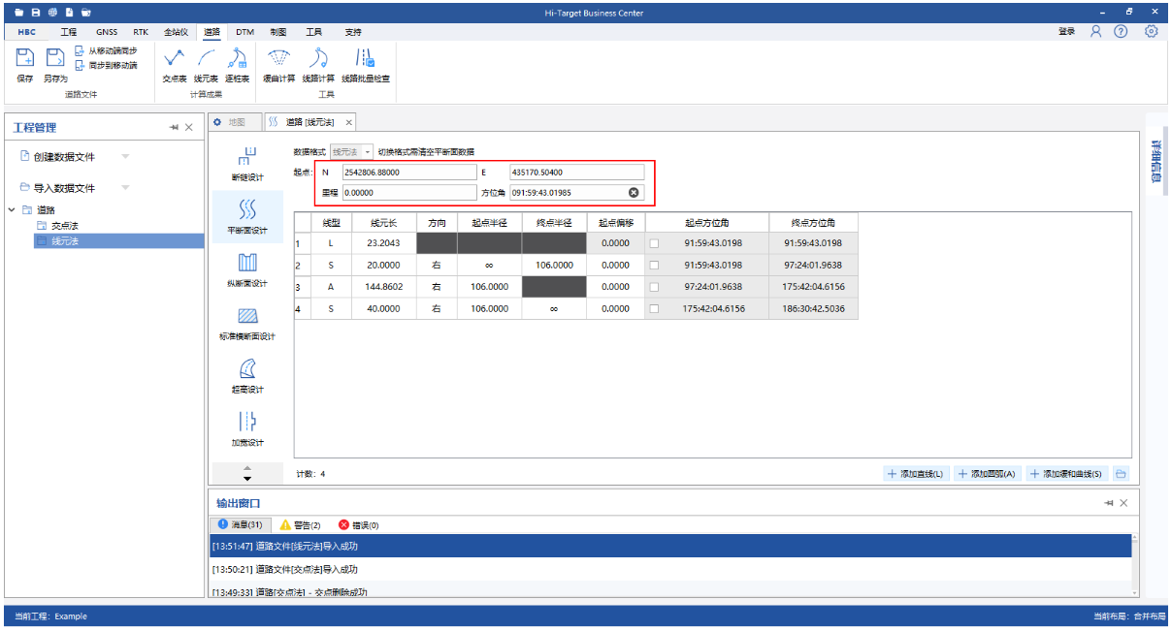Select the 线元法导入成功 log message
This screenshot has width=1172, height=631.
tap(670, 547)
